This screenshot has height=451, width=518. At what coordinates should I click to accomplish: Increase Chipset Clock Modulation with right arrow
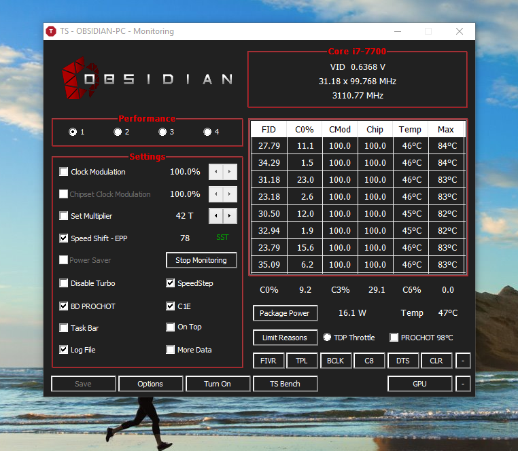[230, 194]
